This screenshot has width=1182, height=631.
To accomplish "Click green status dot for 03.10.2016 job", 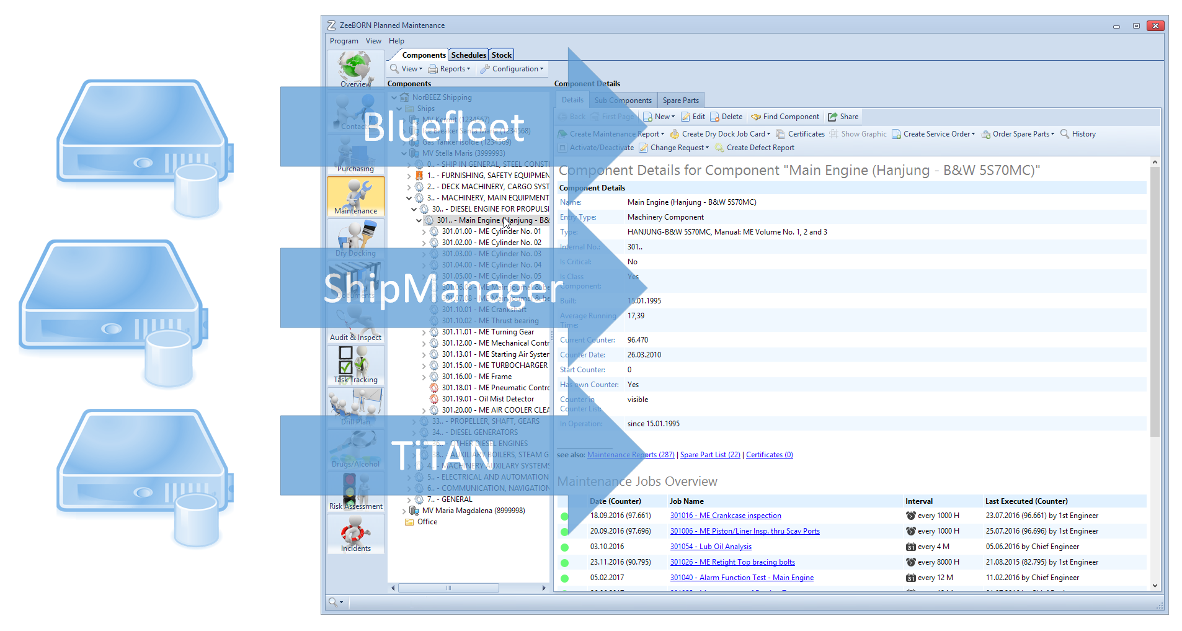I will tap(564, 547).
